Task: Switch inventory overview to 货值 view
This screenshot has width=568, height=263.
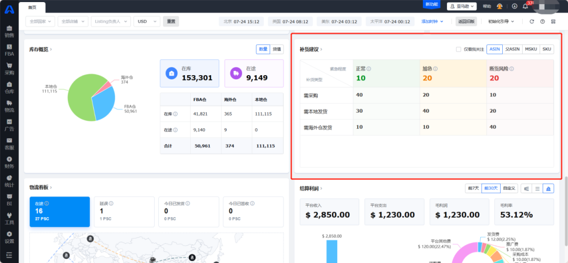Action: [x=277, y=49]
